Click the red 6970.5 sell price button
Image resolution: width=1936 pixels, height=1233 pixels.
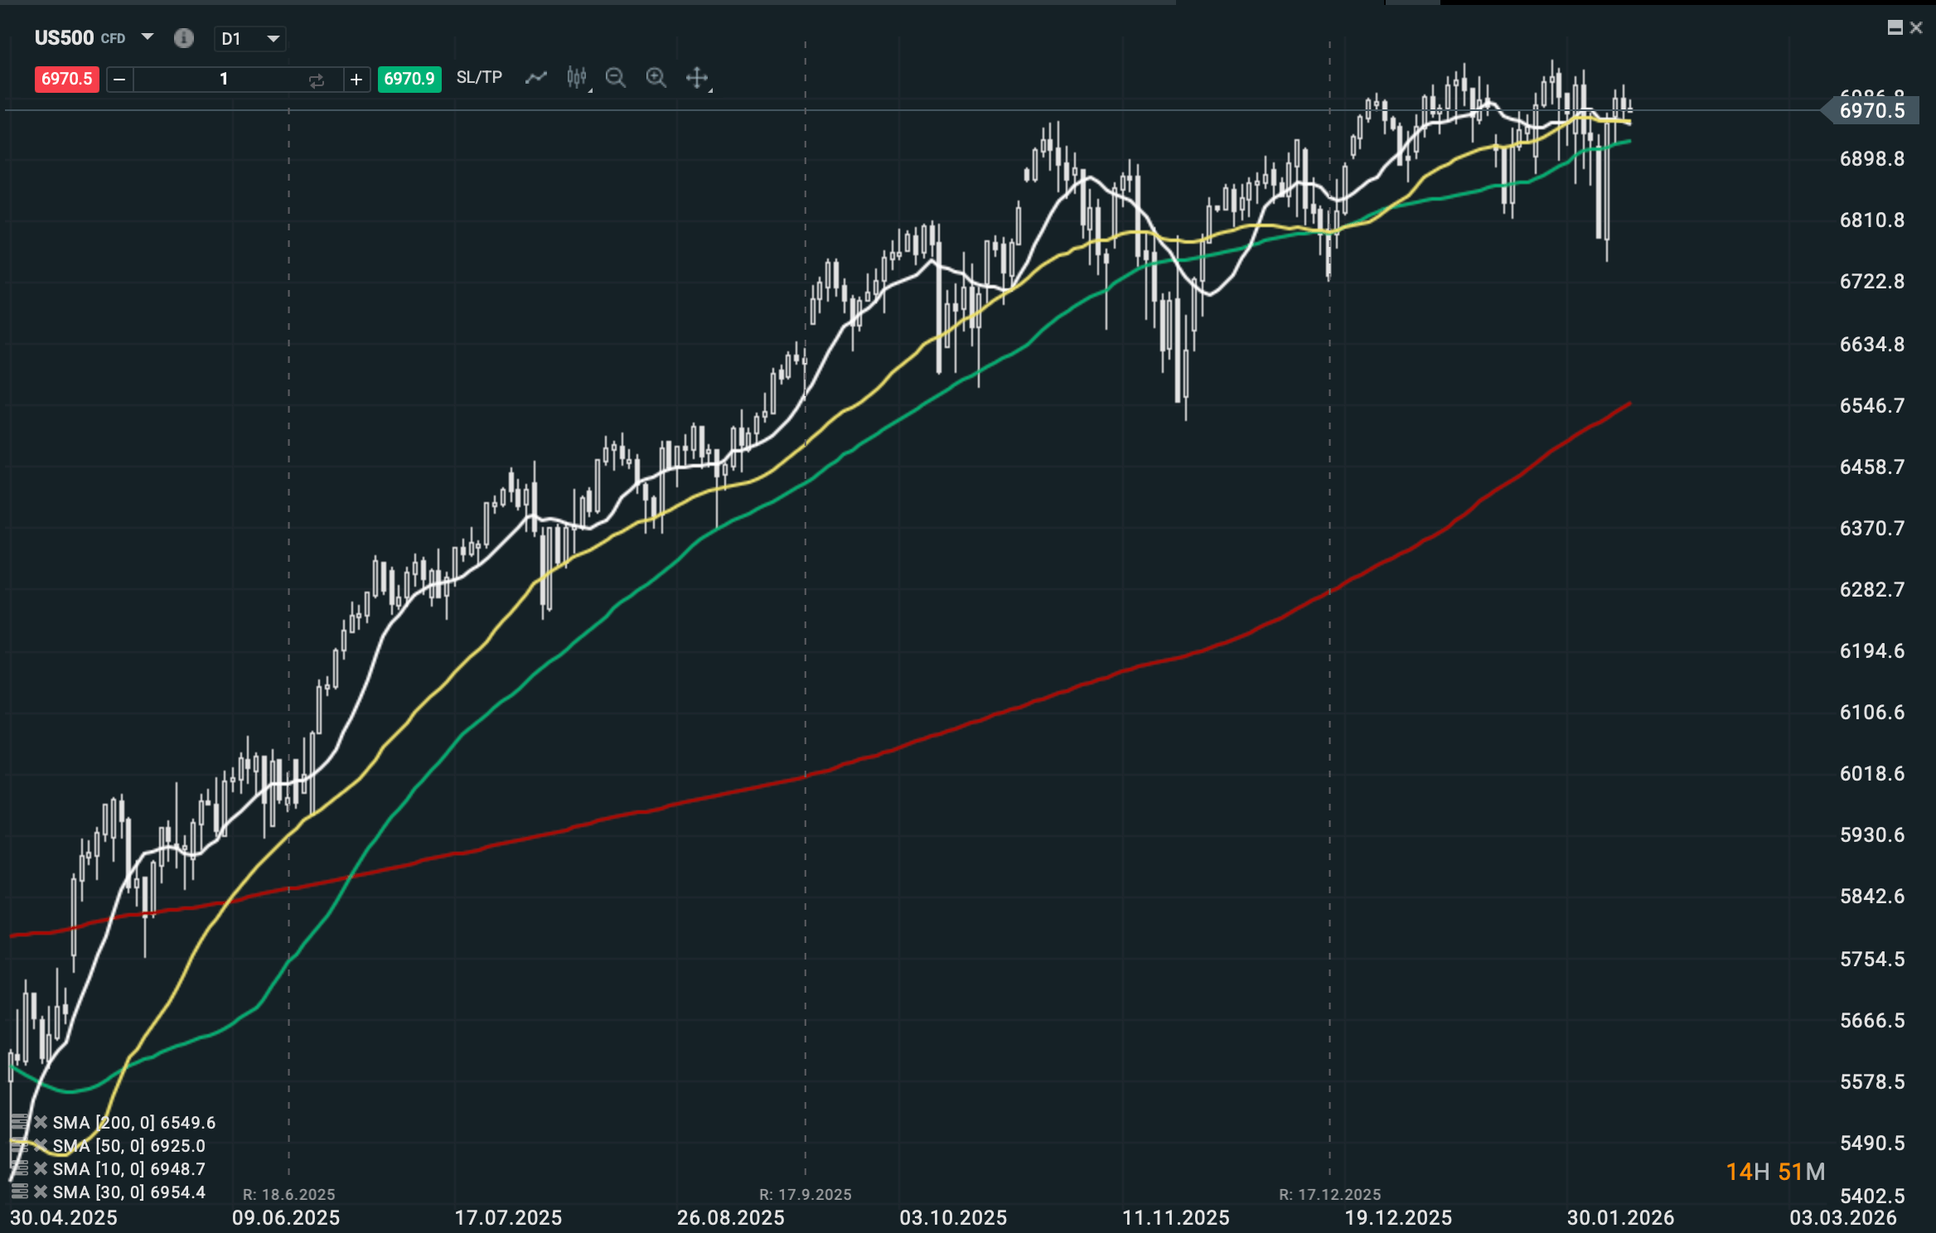pos(67,79)
